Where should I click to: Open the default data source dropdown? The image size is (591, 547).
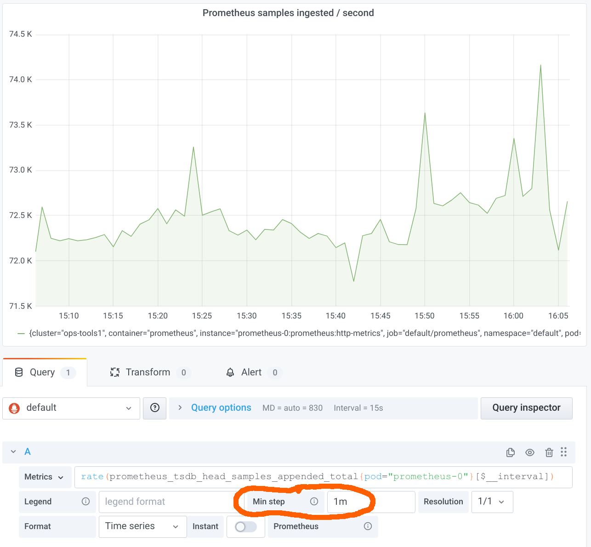point(71,408)
